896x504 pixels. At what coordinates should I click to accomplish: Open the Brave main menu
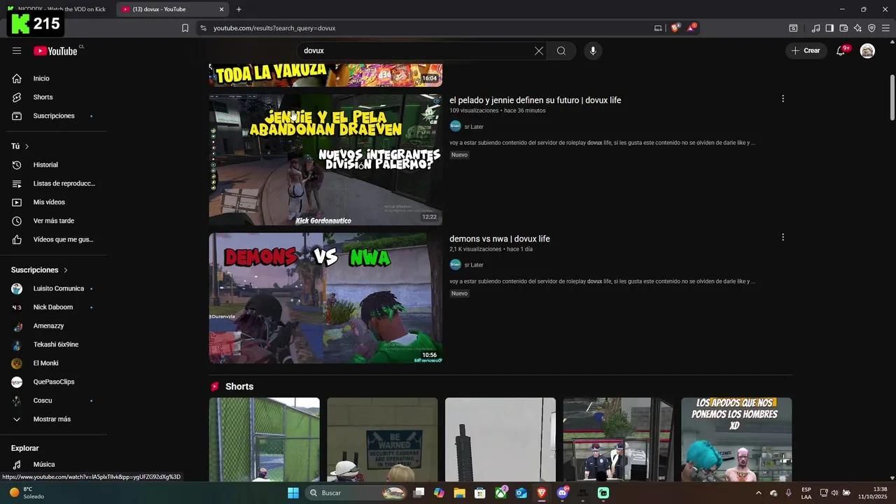click(885, 28)
